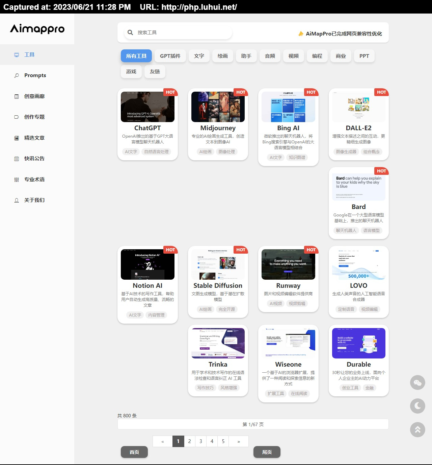Open the Bing AI card thumbnail
This screenshot has height=465, width=432.
click(288, 107)
